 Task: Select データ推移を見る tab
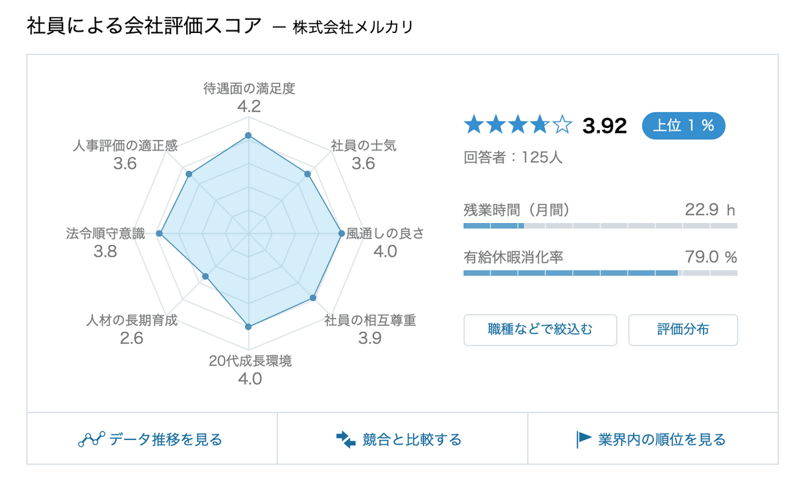pos(152,439)
